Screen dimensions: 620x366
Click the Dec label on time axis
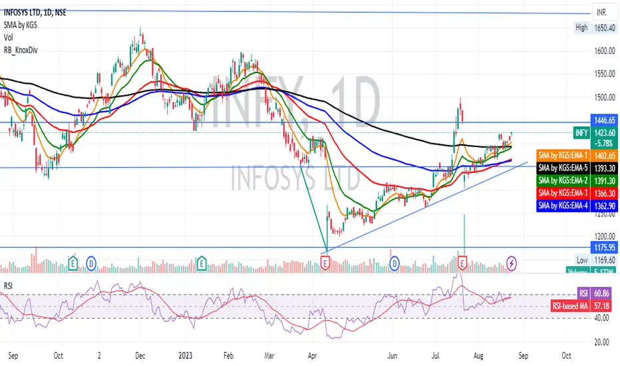(x=140, y=356)
